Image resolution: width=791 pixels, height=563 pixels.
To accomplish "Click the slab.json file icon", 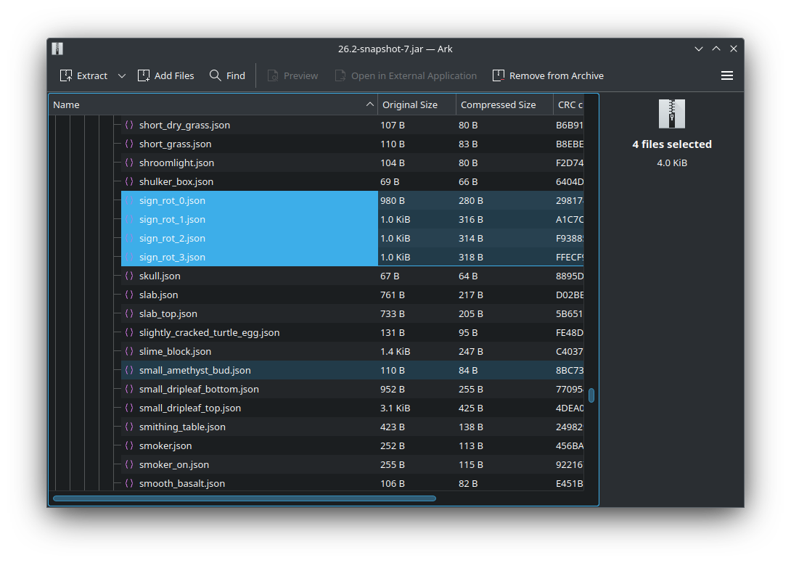I will [x=129, y=295].
